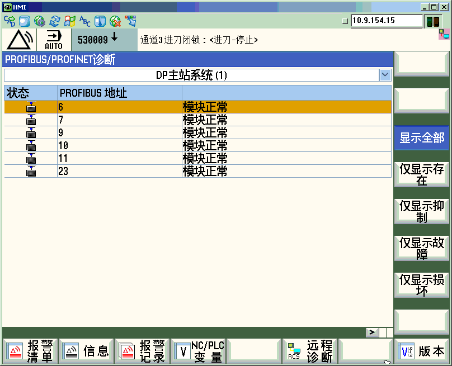
Task: Click the alarm number 530009 field
Action: tap(105, 40)
